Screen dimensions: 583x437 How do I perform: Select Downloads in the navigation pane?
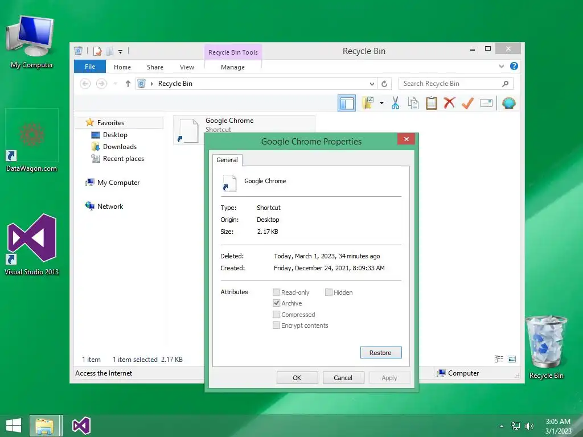pos(120,146)
